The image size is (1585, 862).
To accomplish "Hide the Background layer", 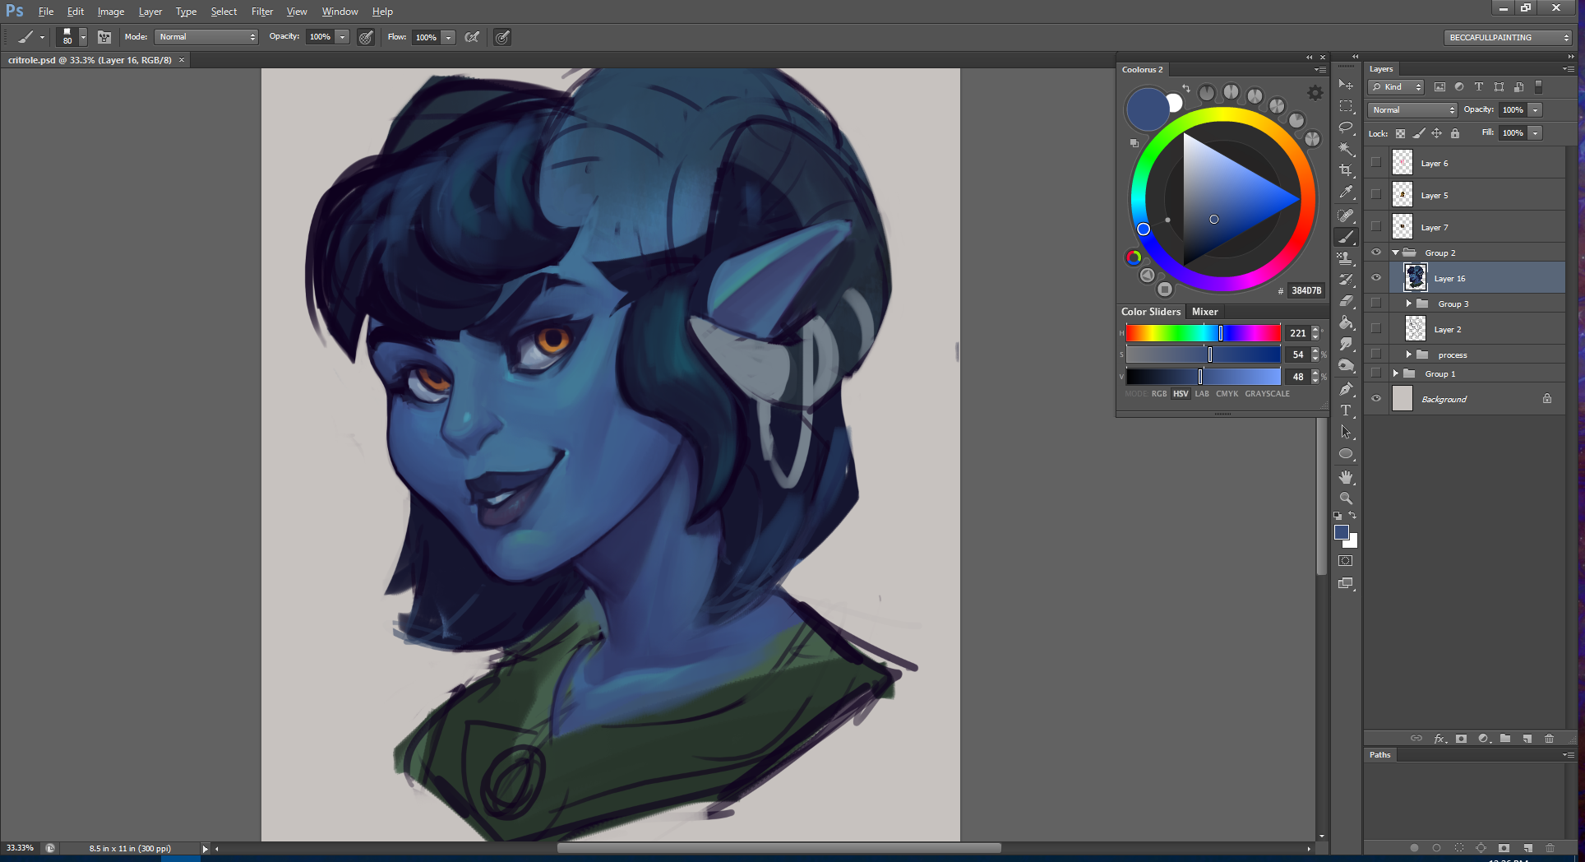I will [1376, 399].
